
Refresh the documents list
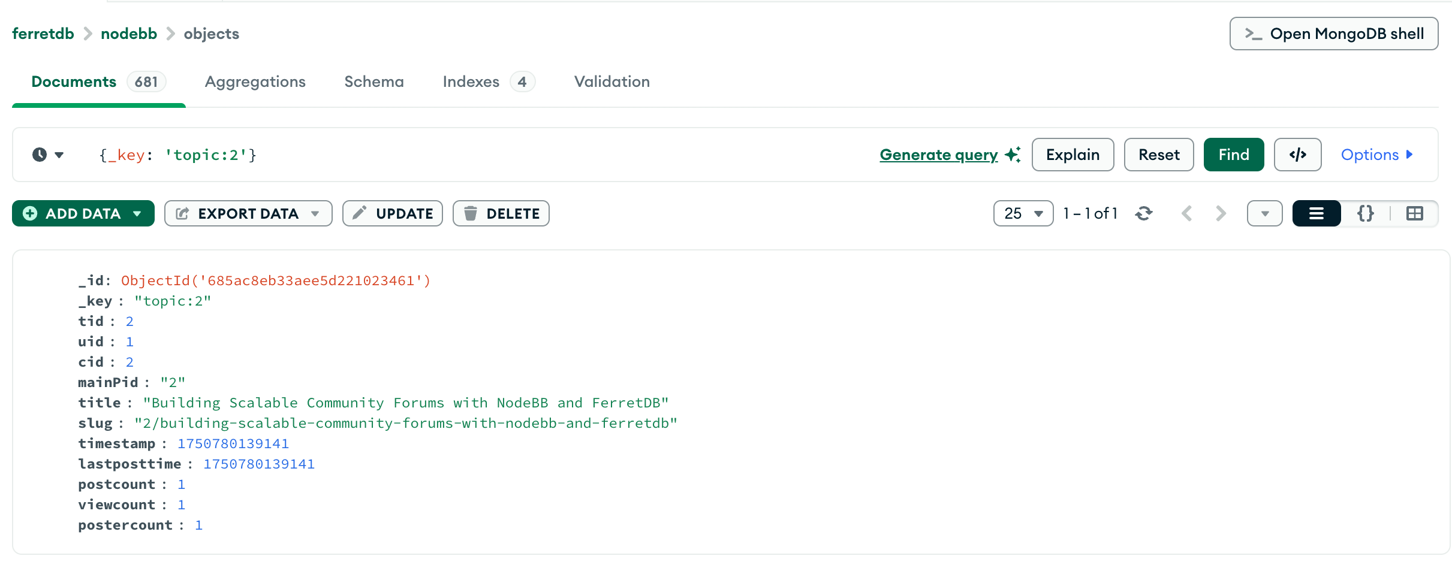point(1143,213)
